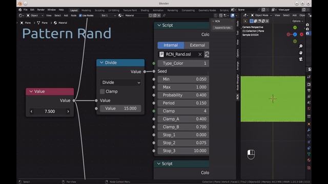Click the material sphere browse icon
Viewport: 328px width, 184px height.
click(121, 15)
